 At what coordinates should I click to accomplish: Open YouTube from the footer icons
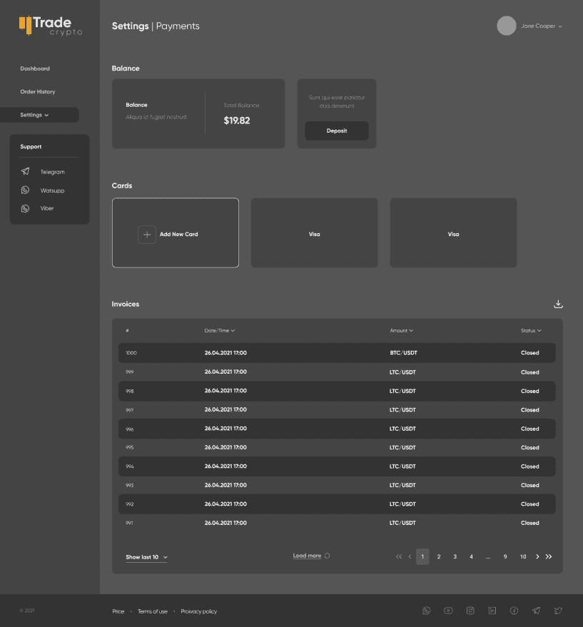tap(448, 611)
